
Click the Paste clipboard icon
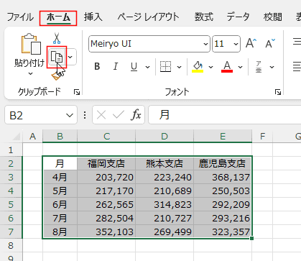click(31, 44)
